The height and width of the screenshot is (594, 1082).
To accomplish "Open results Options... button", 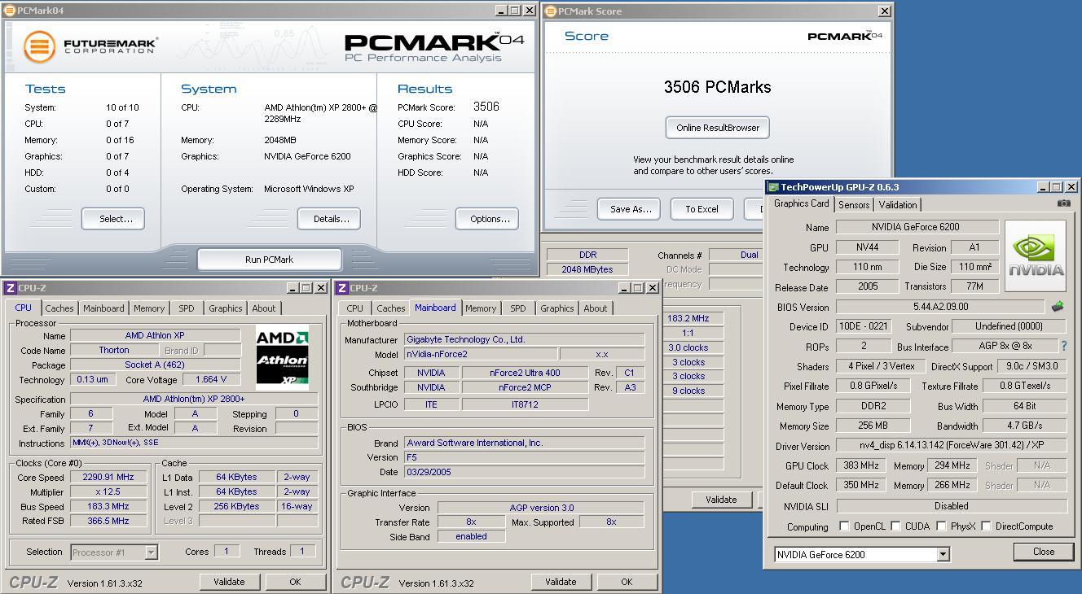I will pos(487,219).
